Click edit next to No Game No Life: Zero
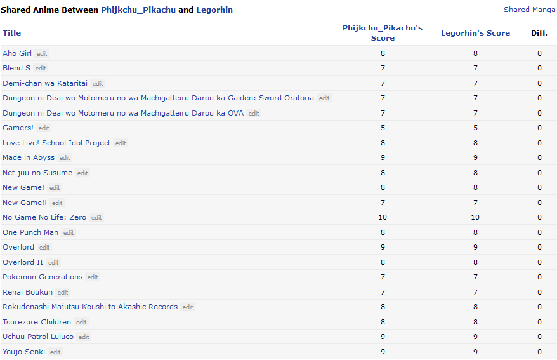Viewport: 557px width, 360px height. pyautogui.click(x=96, y=218)
